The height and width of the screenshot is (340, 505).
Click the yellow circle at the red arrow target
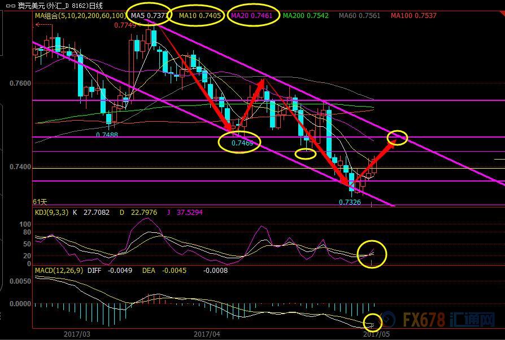(x=398, y=137)
